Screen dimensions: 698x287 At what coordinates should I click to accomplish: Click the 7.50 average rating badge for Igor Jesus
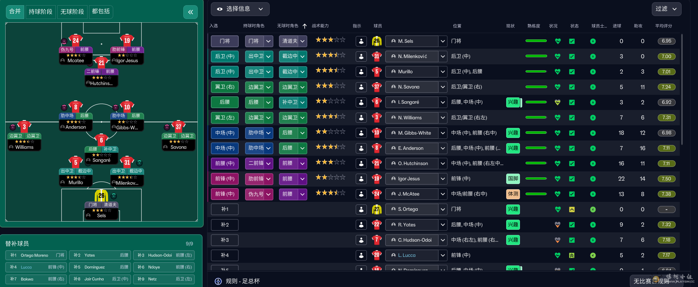(x=666, y=179)
